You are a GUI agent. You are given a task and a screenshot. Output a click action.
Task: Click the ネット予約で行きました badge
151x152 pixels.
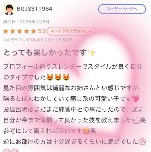pyautogui.click(x=72, y=31)
